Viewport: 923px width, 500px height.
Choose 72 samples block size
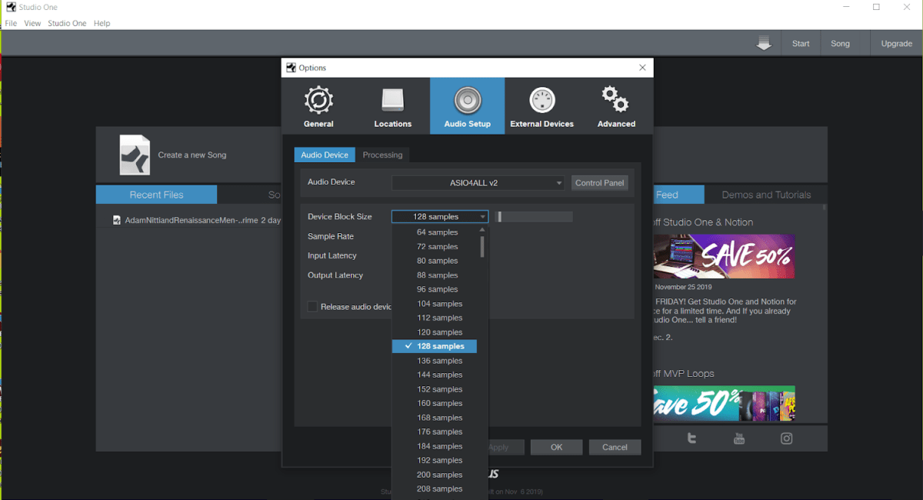(437, 247)
